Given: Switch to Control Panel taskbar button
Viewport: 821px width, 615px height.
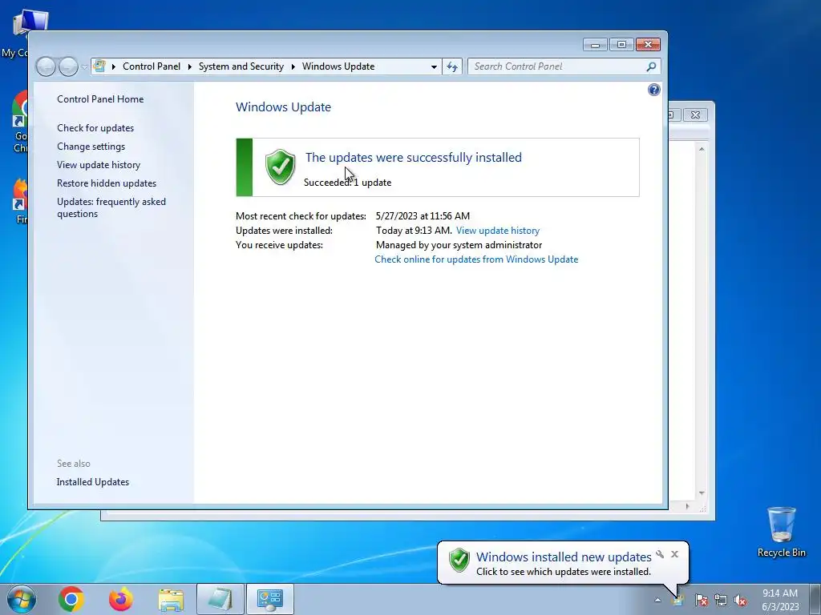Looking at the screenshot, I should [x=270, y=599].
